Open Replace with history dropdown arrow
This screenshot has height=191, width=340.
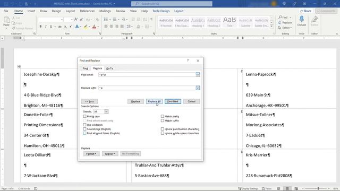(x=198, y=88)
